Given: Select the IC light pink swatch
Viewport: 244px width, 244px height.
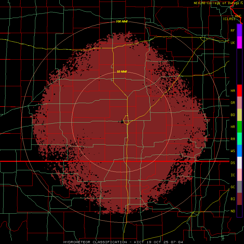Looking at the screenshot, I should click(x=239, y=175).
